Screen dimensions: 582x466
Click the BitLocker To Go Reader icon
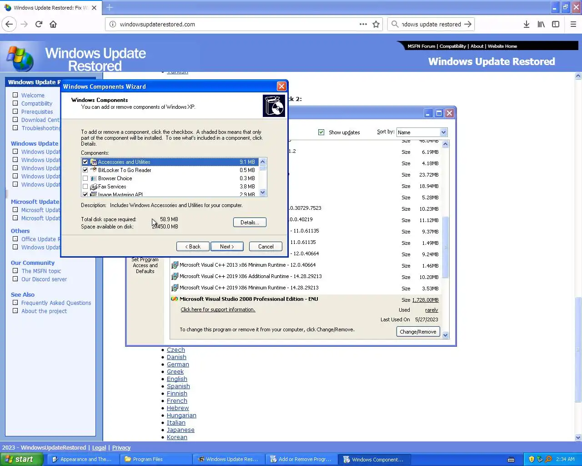pyautogui.click(x=94, y=170)
